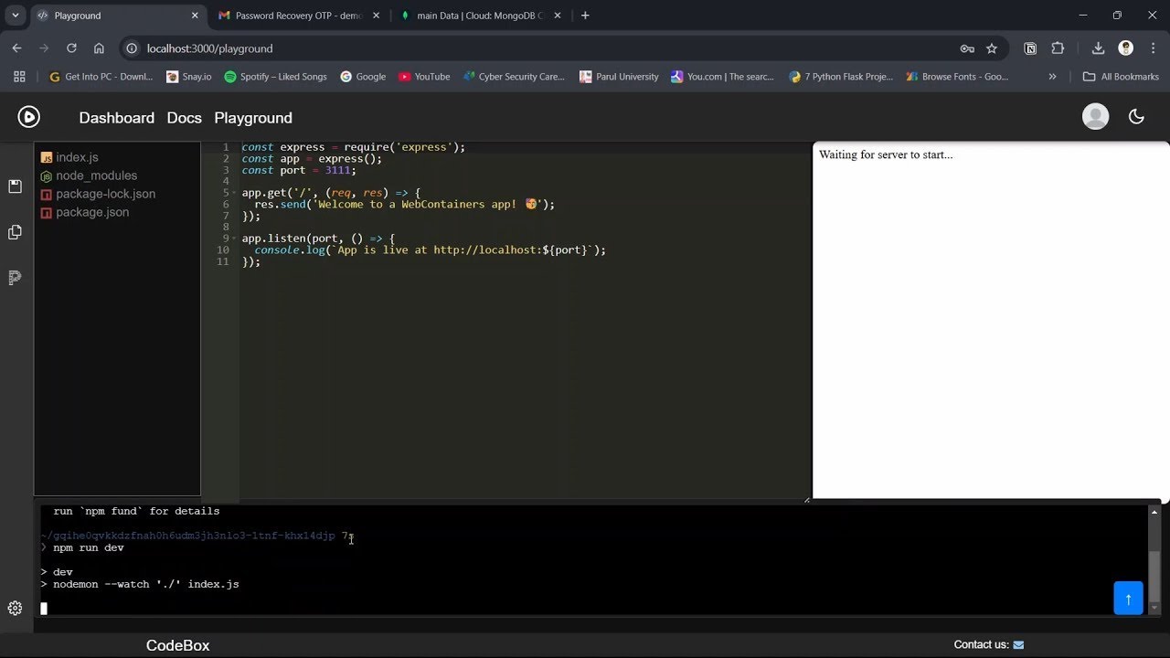
Task: Click the preview pane 'Waiting for server to start...'
Action: pyautogui.click(x=886, y=154)
